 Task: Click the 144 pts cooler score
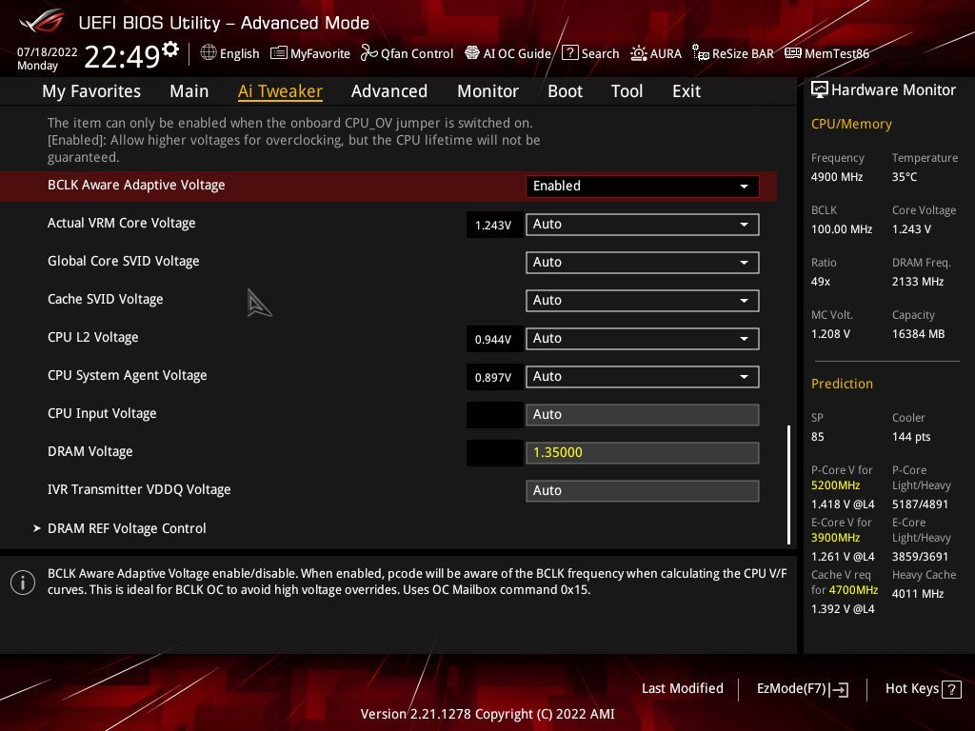click(x=911, y=437)
